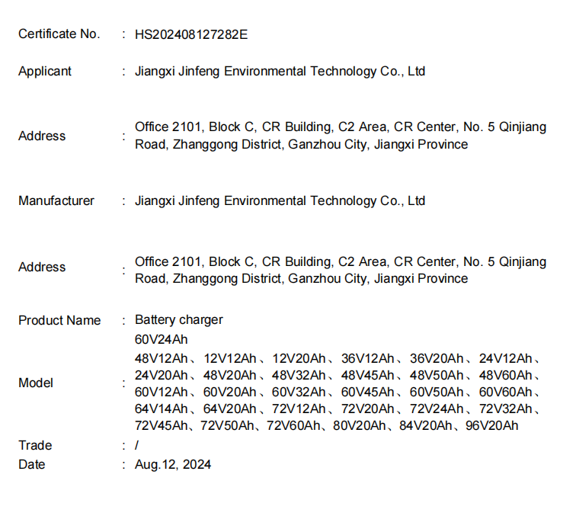Click the Battery charger product name
This screenshot has height=516, width=576.
click(x=179, y=320)
